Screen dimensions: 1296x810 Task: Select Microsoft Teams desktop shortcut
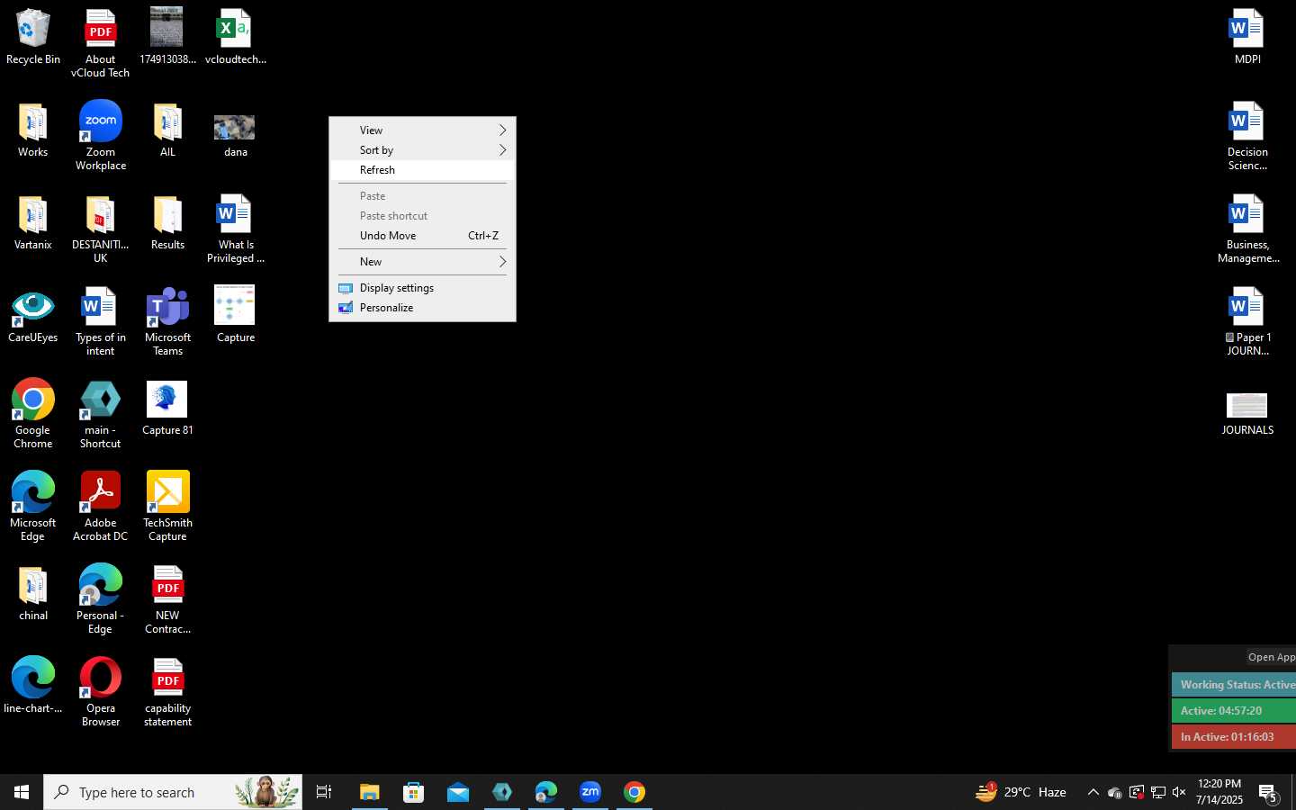click(167, 322)
